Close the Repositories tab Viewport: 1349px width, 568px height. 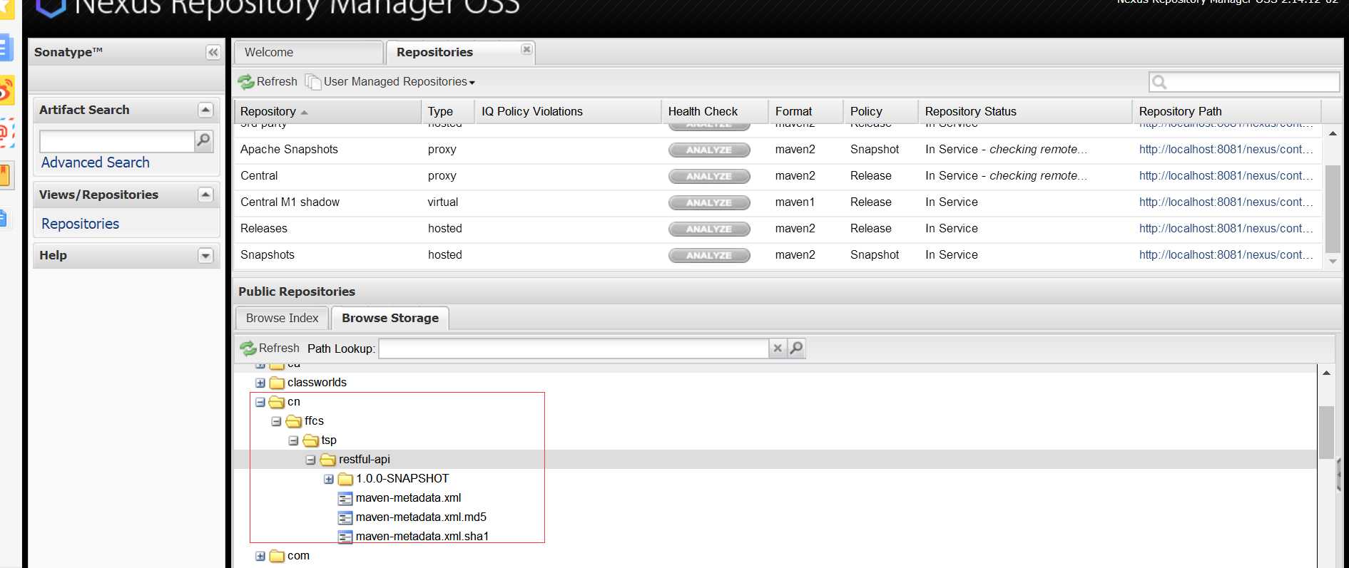[x=526, y=49]
